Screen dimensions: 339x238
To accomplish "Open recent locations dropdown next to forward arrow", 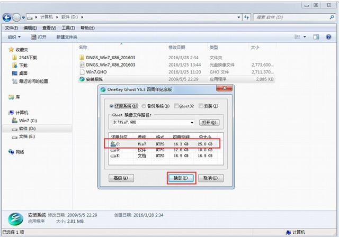I will coord(23,17).
